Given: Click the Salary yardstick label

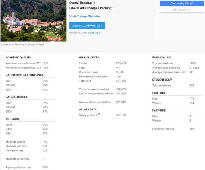Looking at the screenshot, I should tap(88, 115).
